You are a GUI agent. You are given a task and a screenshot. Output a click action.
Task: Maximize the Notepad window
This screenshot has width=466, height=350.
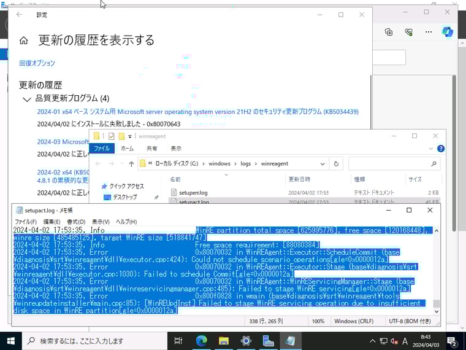click(409, 210)
